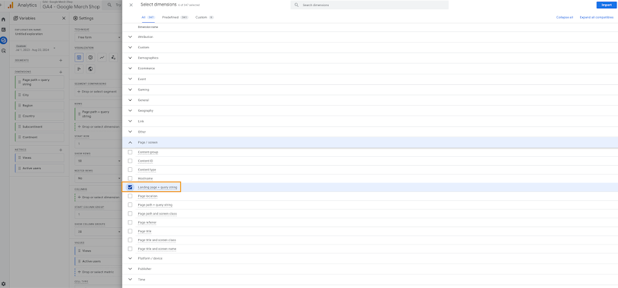Check the Page path and screen class checkbox

[x=130, y=213]
